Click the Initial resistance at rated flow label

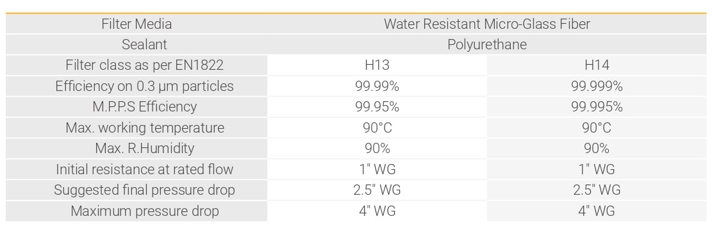pyautogui.click(x=144, y=169)
